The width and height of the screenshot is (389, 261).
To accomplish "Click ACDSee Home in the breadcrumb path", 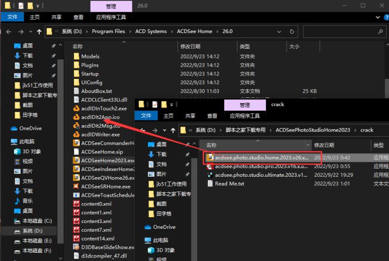I will pos(194,31).
